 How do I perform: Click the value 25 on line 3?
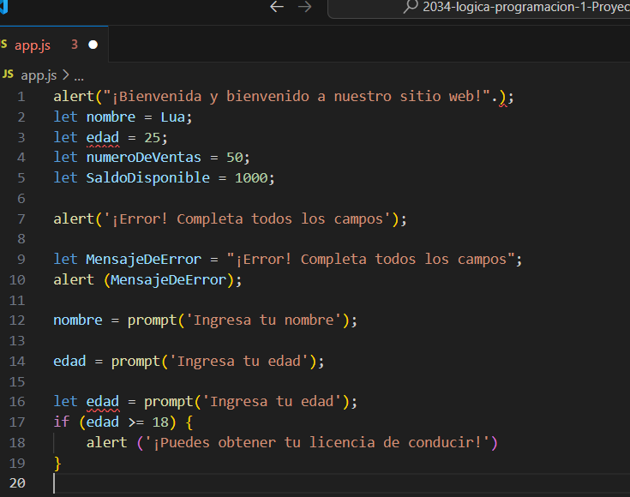coord(153,138)
